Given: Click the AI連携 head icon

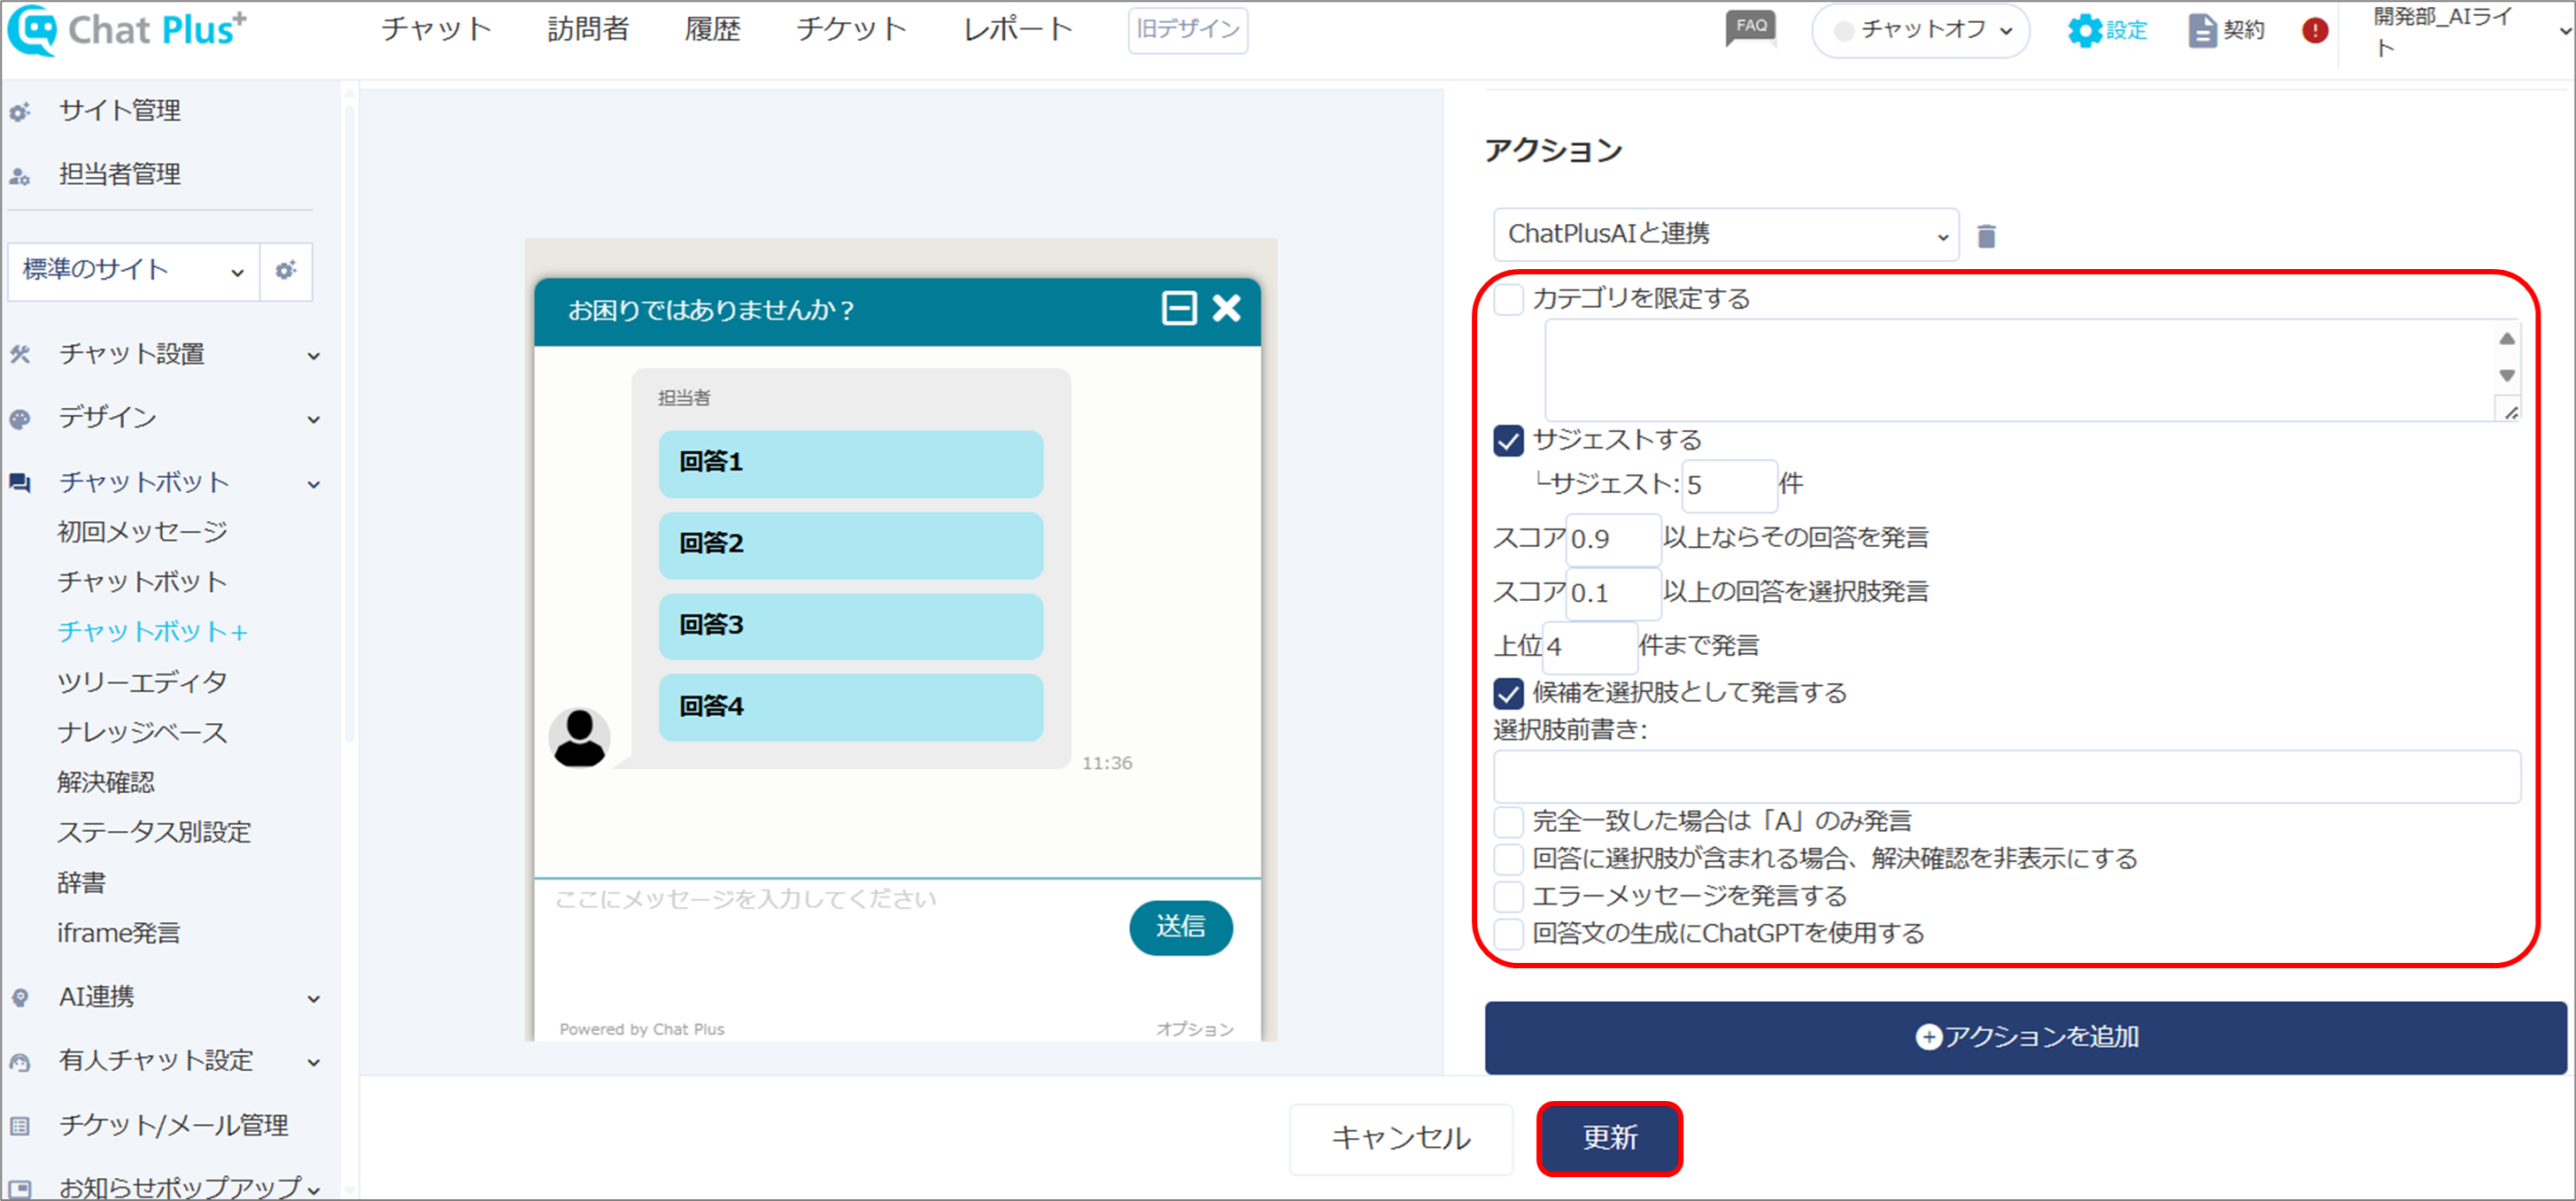Looking at the screenshot, I should pyautogui.click(x=20, y=997).
